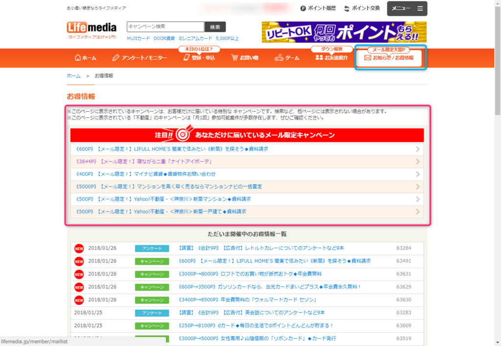The height and width of the screenshot is (346, 501).
Task: Click the pencil icon for アンケート/モニター
Action: [115, 58]
